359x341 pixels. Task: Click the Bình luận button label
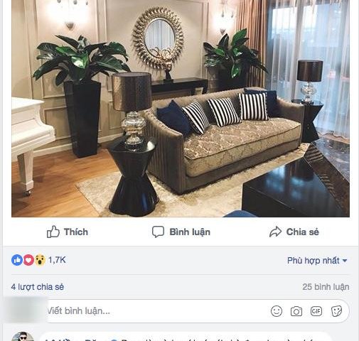pyautogui.click(x=190, y=232)
